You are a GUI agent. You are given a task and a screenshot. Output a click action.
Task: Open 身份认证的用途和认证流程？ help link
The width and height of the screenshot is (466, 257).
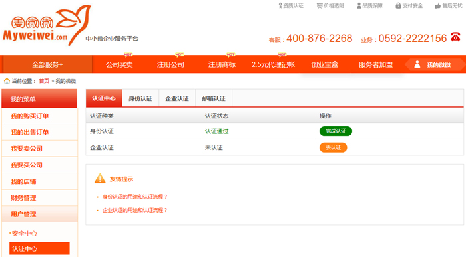coord(135,197)
